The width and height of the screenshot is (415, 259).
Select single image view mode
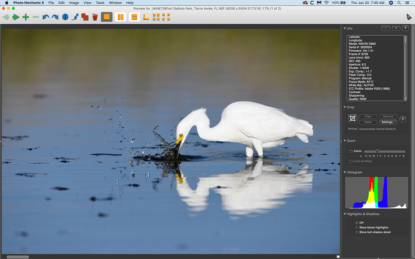pyautogui.click(x=107, y=17)
